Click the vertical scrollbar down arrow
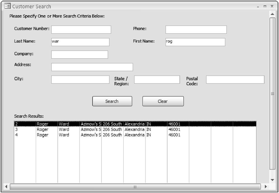279x193 pixels. click(x=272, y=180)
